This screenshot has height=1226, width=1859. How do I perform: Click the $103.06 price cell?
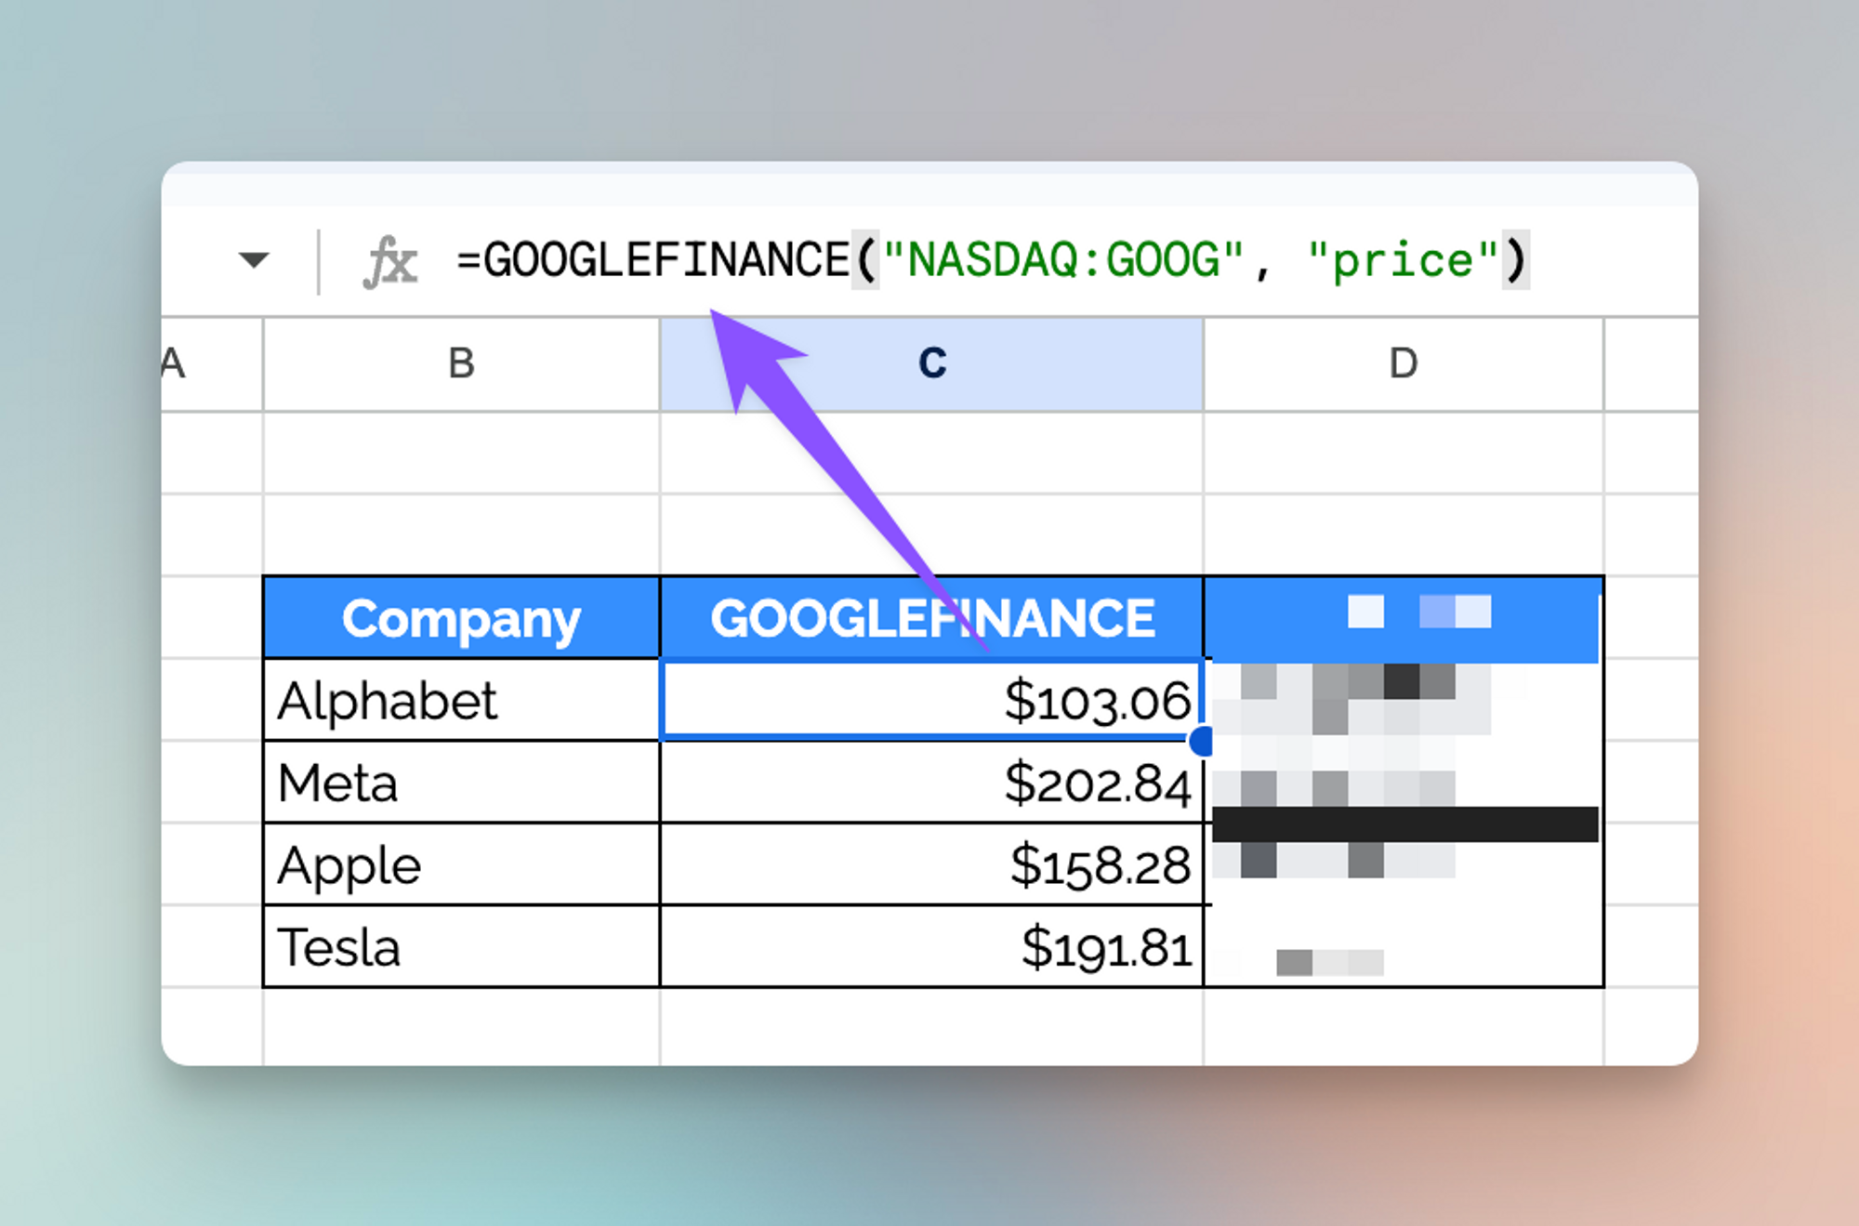pyautogui.click(x=931, y=700)
